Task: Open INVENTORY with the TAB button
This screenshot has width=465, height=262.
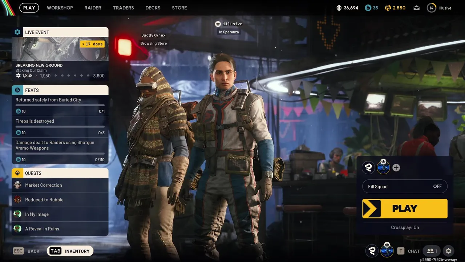Action: [70, 251]
